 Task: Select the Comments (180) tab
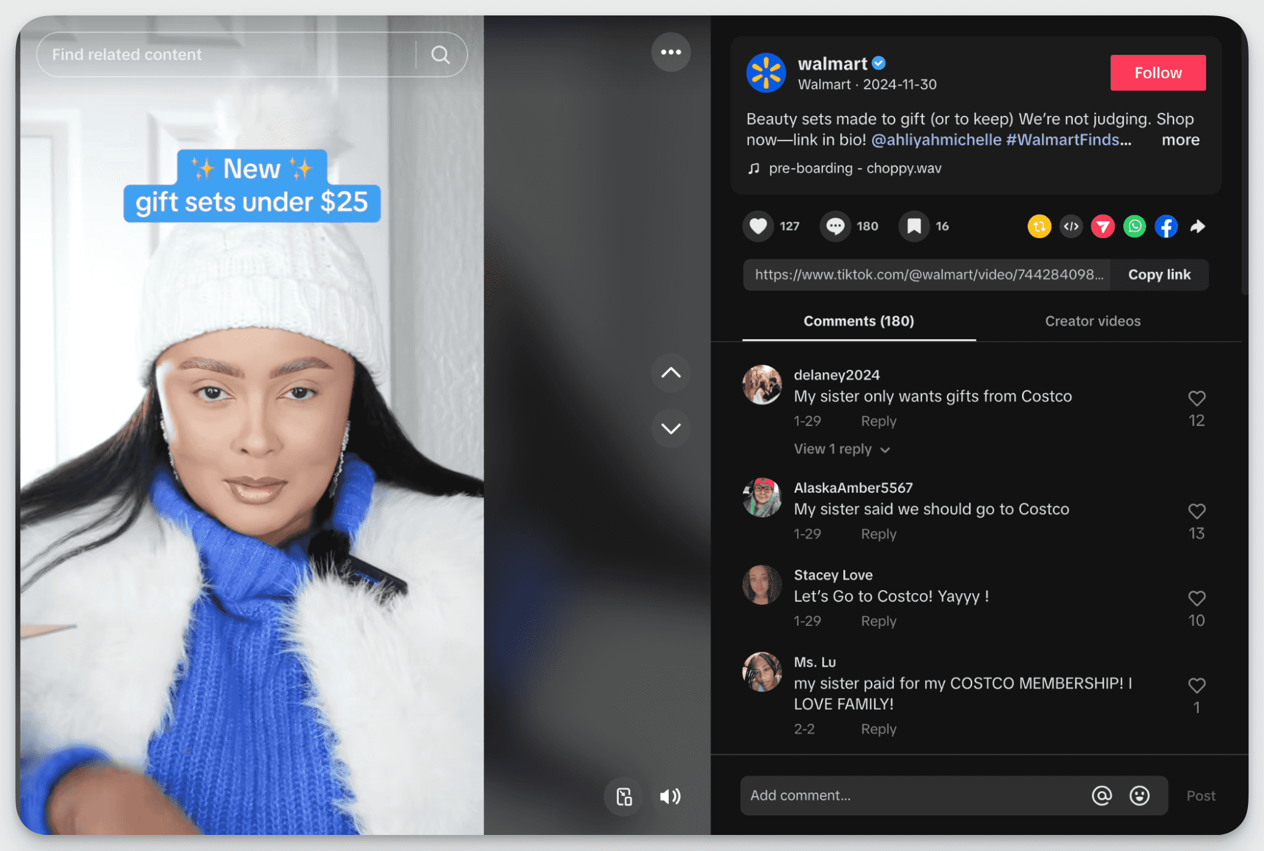pos(859,321)
